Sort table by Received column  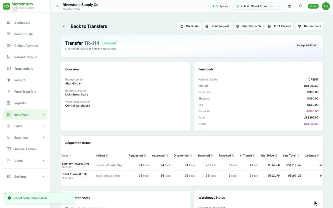[x=206, y=155]
